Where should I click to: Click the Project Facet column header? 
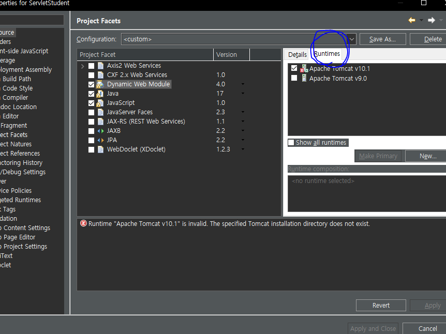145,55
